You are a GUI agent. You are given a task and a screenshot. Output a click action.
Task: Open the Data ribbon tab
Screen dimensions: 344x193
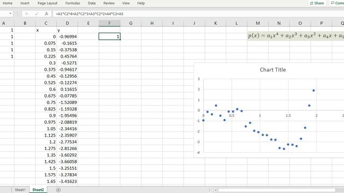[x=92, y=3]
